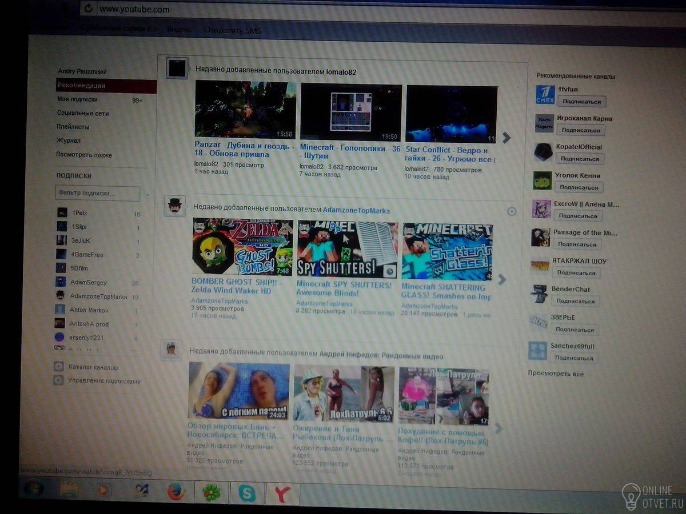Screen dimensions: 686x514
Task: Click the arseniy1231 round avatar
Action: coord(59,337)
